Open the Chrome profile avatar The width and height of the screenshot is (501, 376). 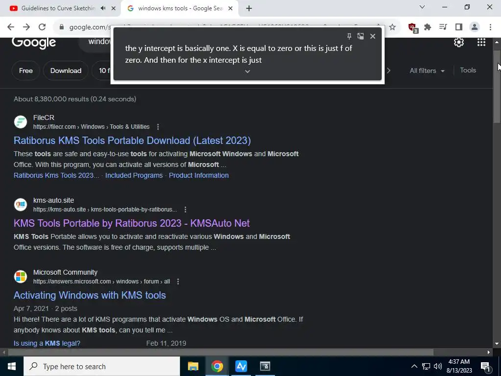click(x=475, y=27)
